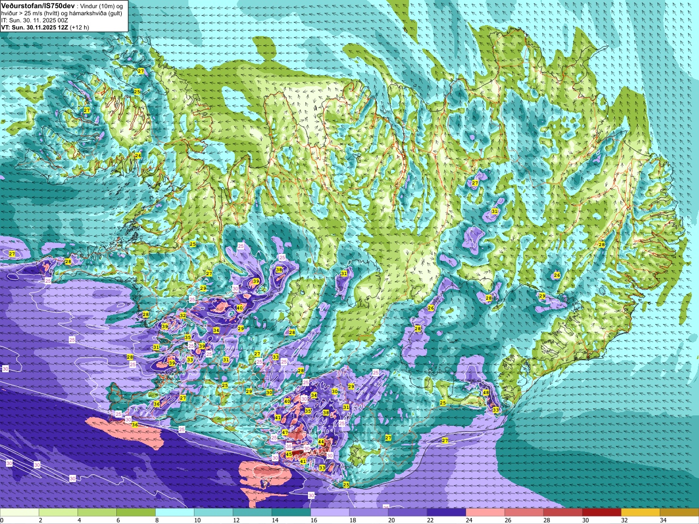699x524 pixels.
Task: Pick the dark indigo 22–24 m/s legend swatch
Action: click(446, 513)
